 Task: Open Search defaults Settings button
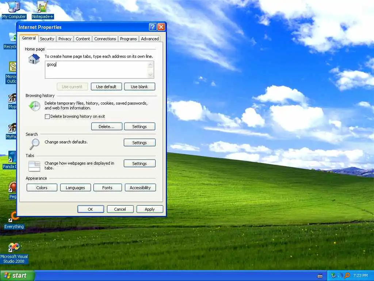click(x=140, y=143)
